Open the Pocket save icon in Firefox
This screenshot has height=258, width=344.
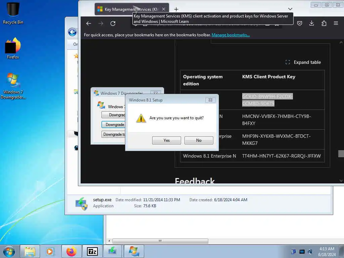[300, 23]
